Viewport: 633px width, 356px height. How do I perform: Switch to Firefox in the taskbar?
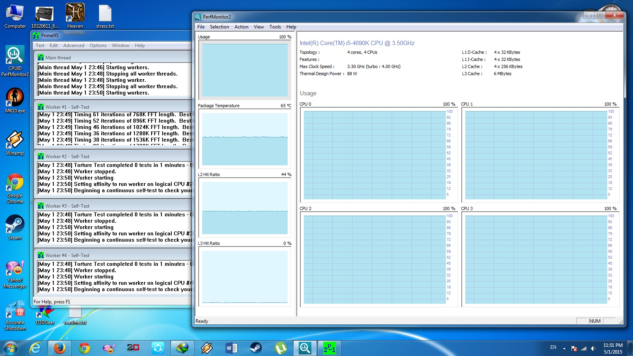pos(60,348)
